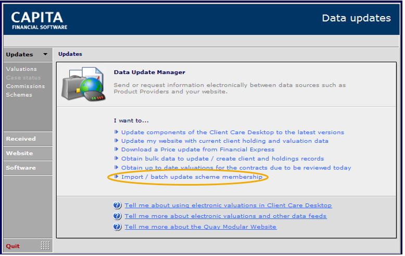Download a Price update from Financial Express
This screenshot has height=256, width=405.
198,150
